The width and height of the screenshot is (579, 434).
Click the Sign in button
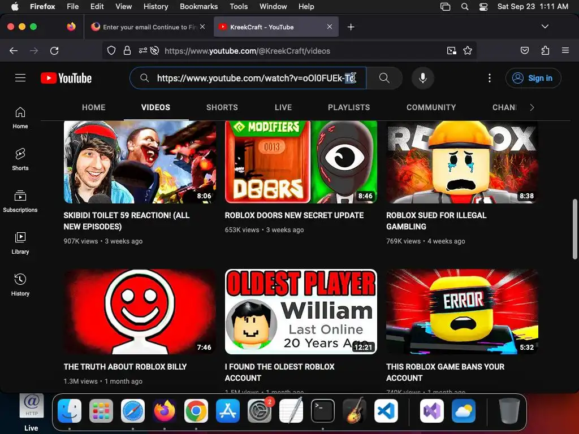[x=533, y=78]
